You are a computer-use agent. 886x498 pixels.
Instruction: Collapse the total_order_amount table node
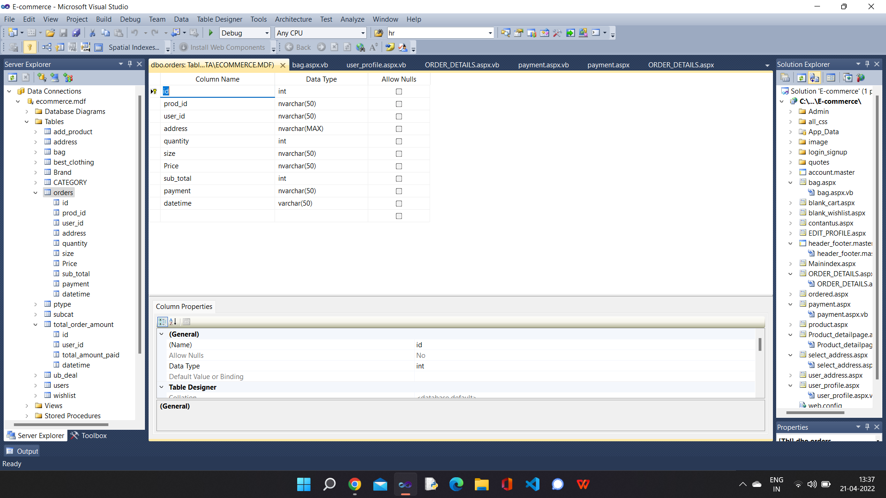tap(35, 325)
